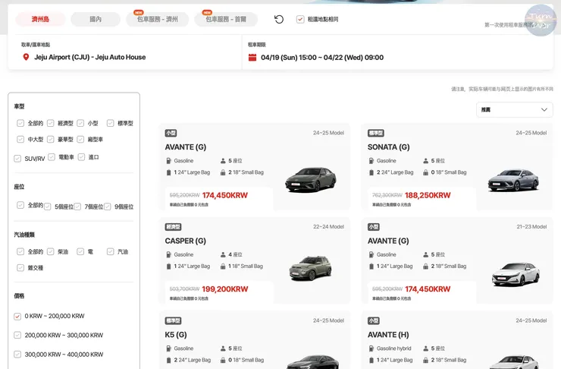Open the 推薦 sort dropdown
The width and height of the screenshot is (561, 369).
coord(514,109)
